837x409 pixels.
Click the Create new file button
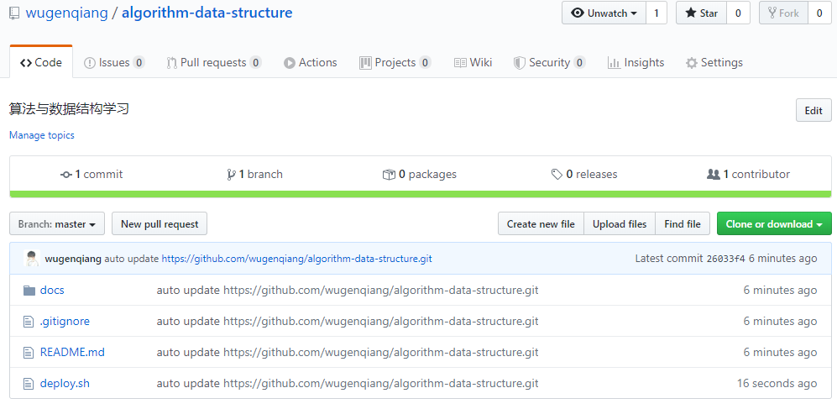[x=541, y=224]
